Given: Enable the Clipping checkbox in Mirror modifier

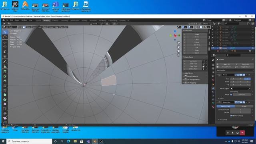Looking at the screenshot, I should point(231,92).
